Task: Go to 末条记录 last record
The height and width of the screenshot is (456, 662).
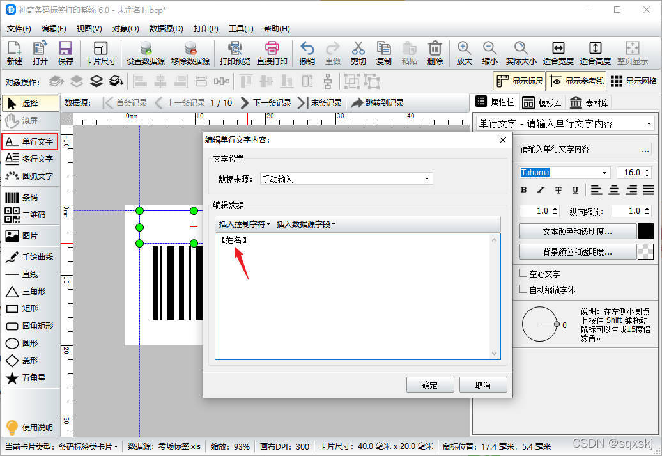Action: pos(320,103)
